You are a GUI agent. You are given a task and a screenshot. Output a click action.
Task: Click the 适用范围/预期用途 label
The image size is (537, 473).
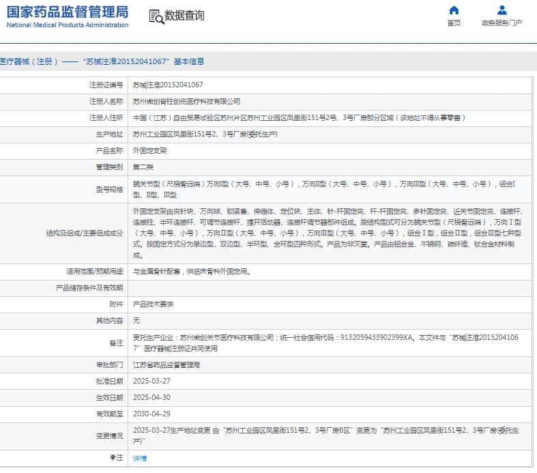pyautogui.click(x=95, y=272)
